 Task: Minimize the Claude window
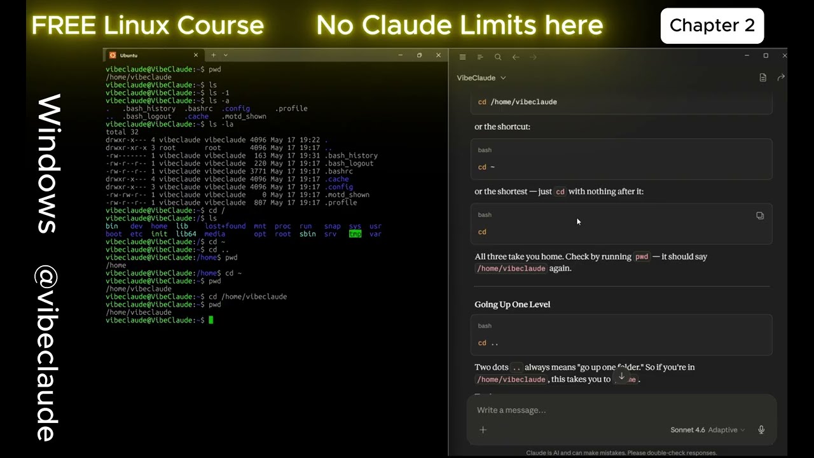pyautogui.click(x=747, y=56)
